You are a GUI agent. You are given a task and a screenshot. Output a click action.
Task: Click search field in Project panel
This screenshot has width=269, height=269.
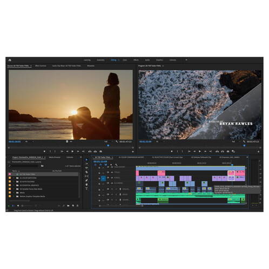pyautogui.click(x=24, y=166)
